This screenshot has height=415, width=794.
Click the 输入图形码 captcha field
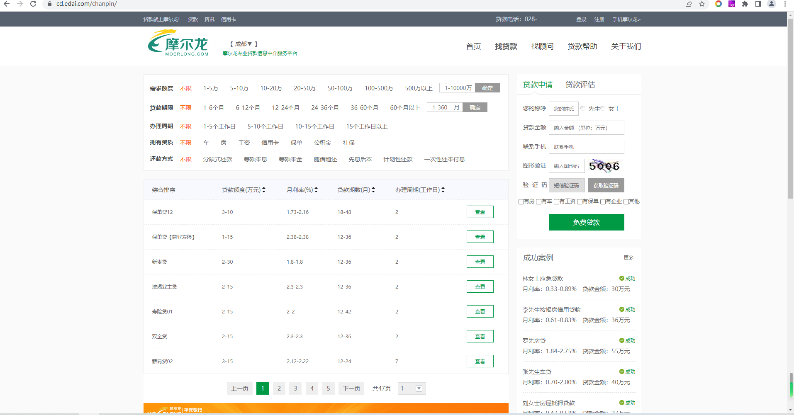[x=567, y=166]
